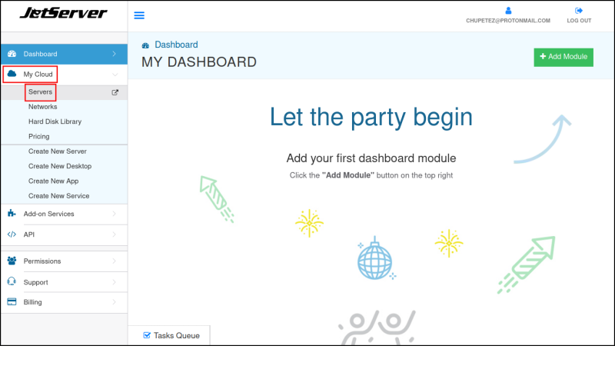Click the hamburger menu icon
Screen dimensions: 615x369
pyautogui.click(x=139, y=15)
